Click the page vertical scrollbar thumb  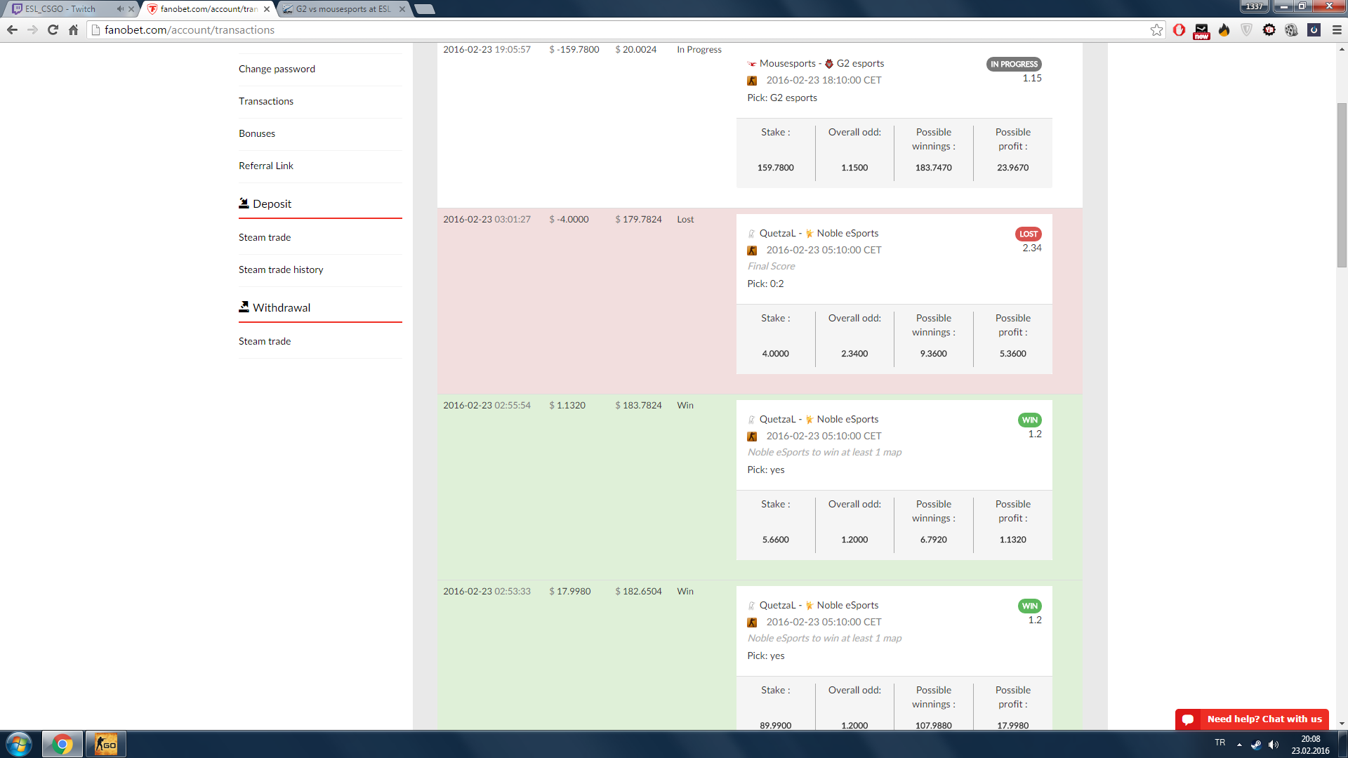pos(1342,185)
